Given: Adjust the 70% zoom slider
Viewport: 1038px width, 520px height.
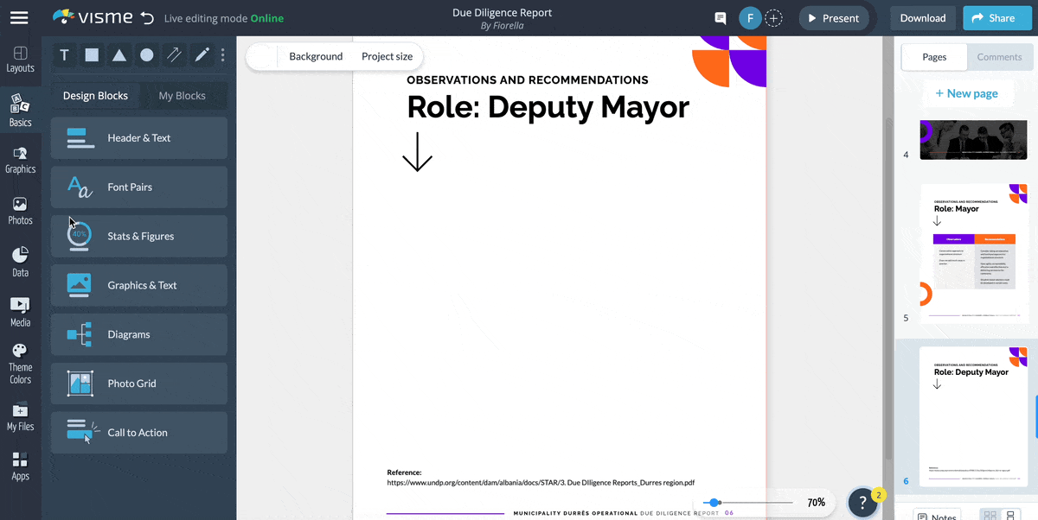Looking at the screenshot, I should tap(714, 502).
